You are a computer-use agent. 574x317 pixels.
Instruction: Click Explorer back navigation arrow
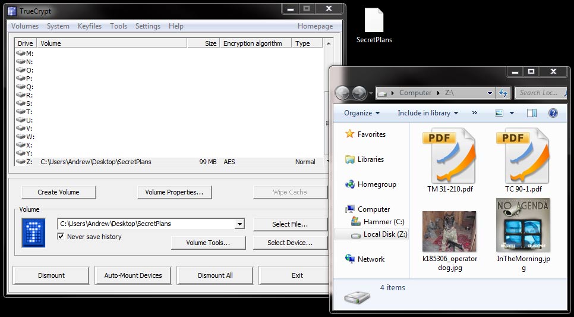(x=343, y=93)
